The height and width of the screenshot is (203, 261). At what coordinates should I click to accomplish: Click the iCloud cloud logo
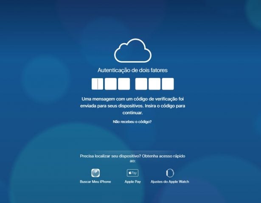(x=133, y=51)
